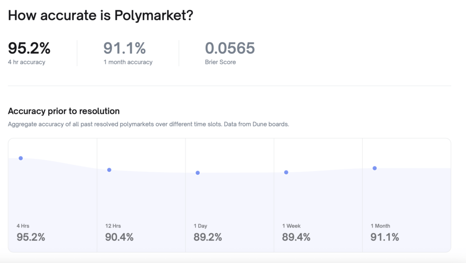Select the 4 Hrs data point dot
Screen dimensions: 466x263
(x=20, y=158)
